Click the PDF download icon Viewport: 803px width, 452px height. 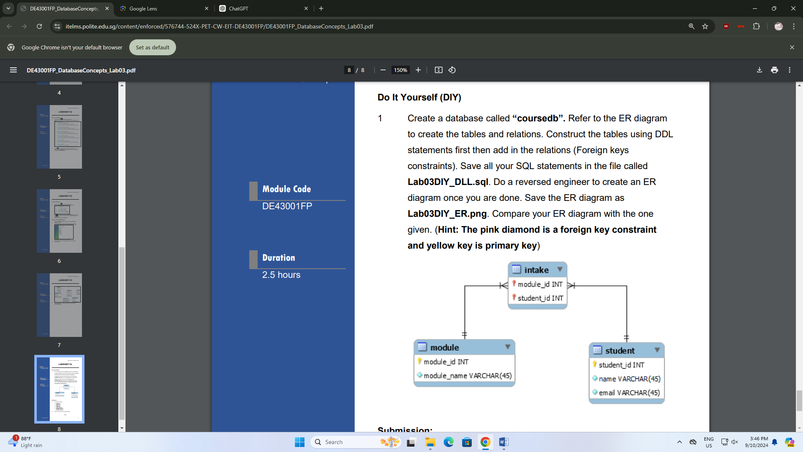pos(760,70)
